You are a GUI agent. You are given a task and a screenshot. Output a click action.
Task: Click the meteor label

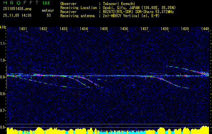click(x=48, y=10)
